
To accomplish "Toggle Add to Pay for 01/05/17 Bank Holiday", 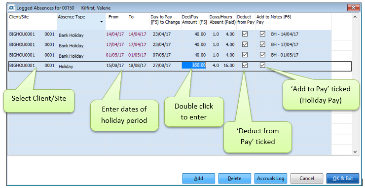I will click(262, 55).
